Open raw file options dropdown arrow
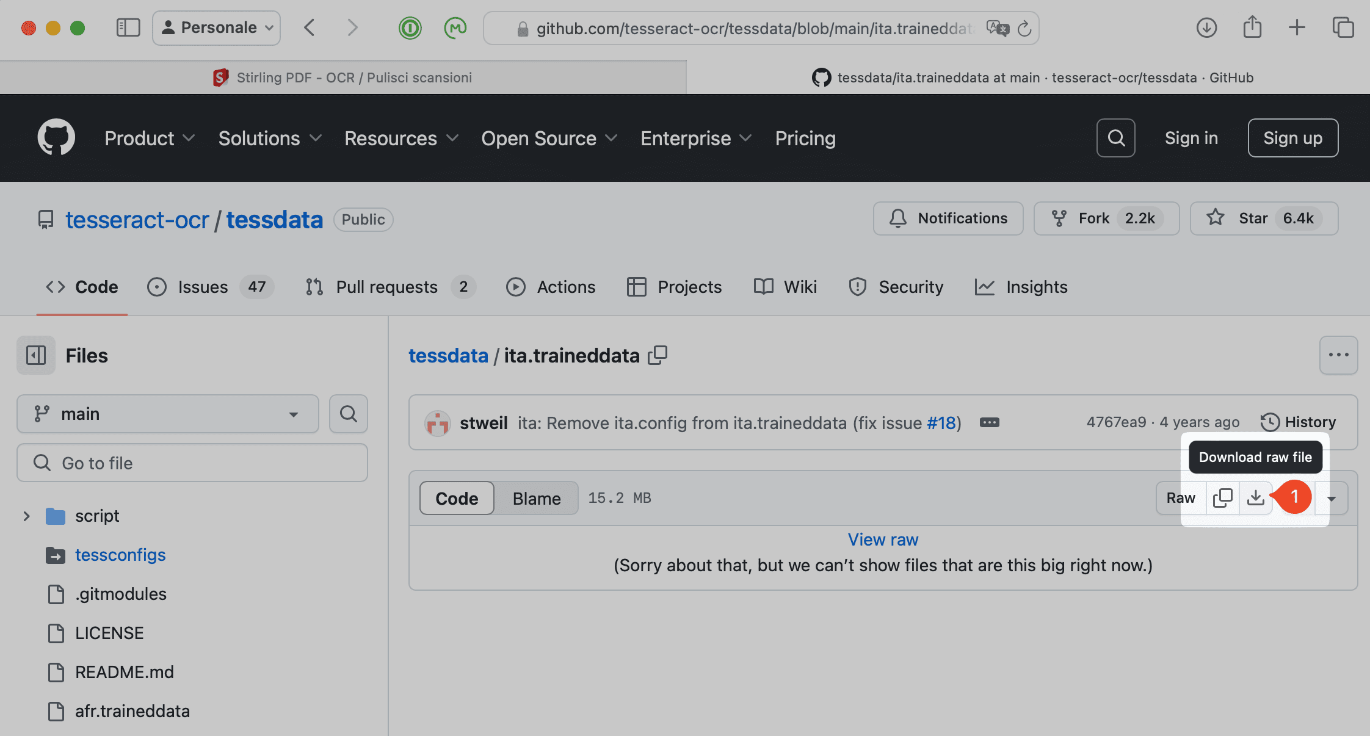This screenshot has width=1370, height=736. click(x=1332, y=498)
